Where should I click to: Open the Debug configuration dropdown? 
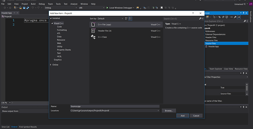(61, 8)
